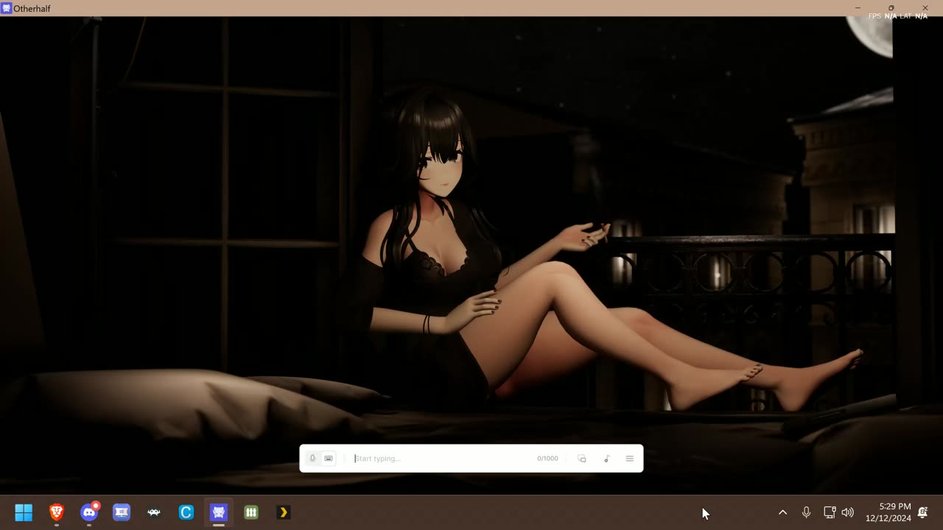Switch to keyboard text input mode

(329, 459)
